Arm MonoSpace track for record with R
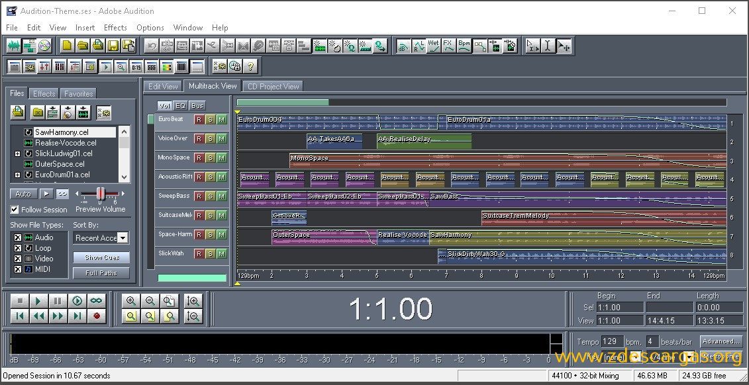The height and width of the screenshot is (385, 749). (x=199, y=158)
